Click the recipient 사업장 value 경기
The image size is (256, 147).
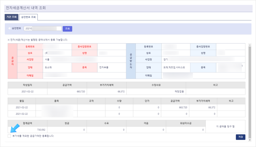165,60
